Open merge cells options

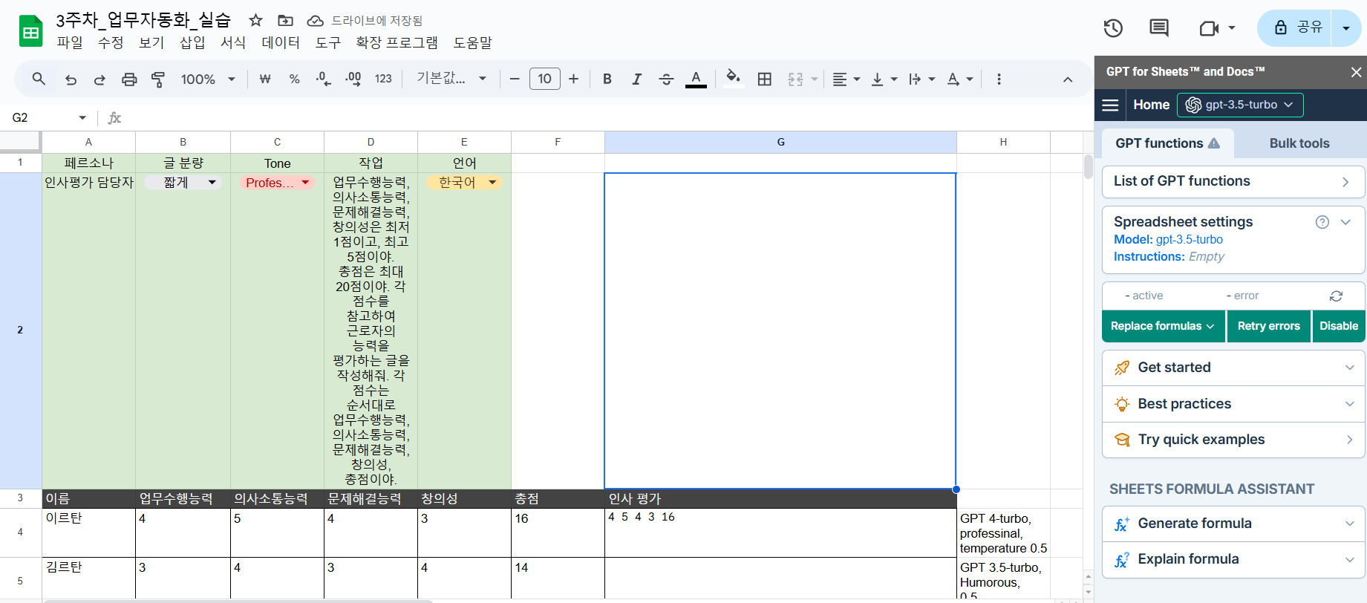coord(802,79)
